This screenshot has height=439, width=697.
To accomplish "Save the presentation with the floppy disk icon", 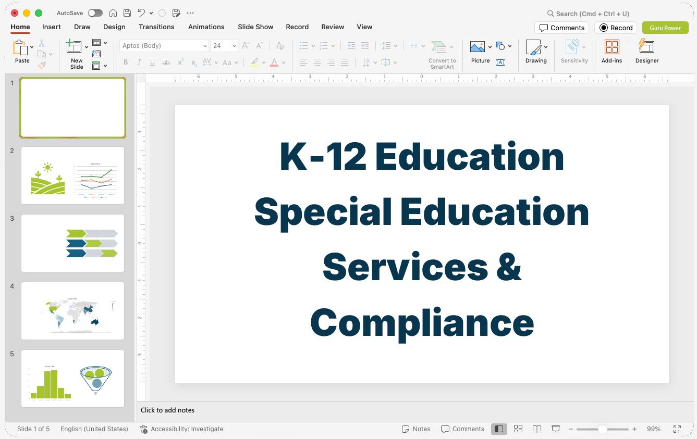I will tap(127, 13).
